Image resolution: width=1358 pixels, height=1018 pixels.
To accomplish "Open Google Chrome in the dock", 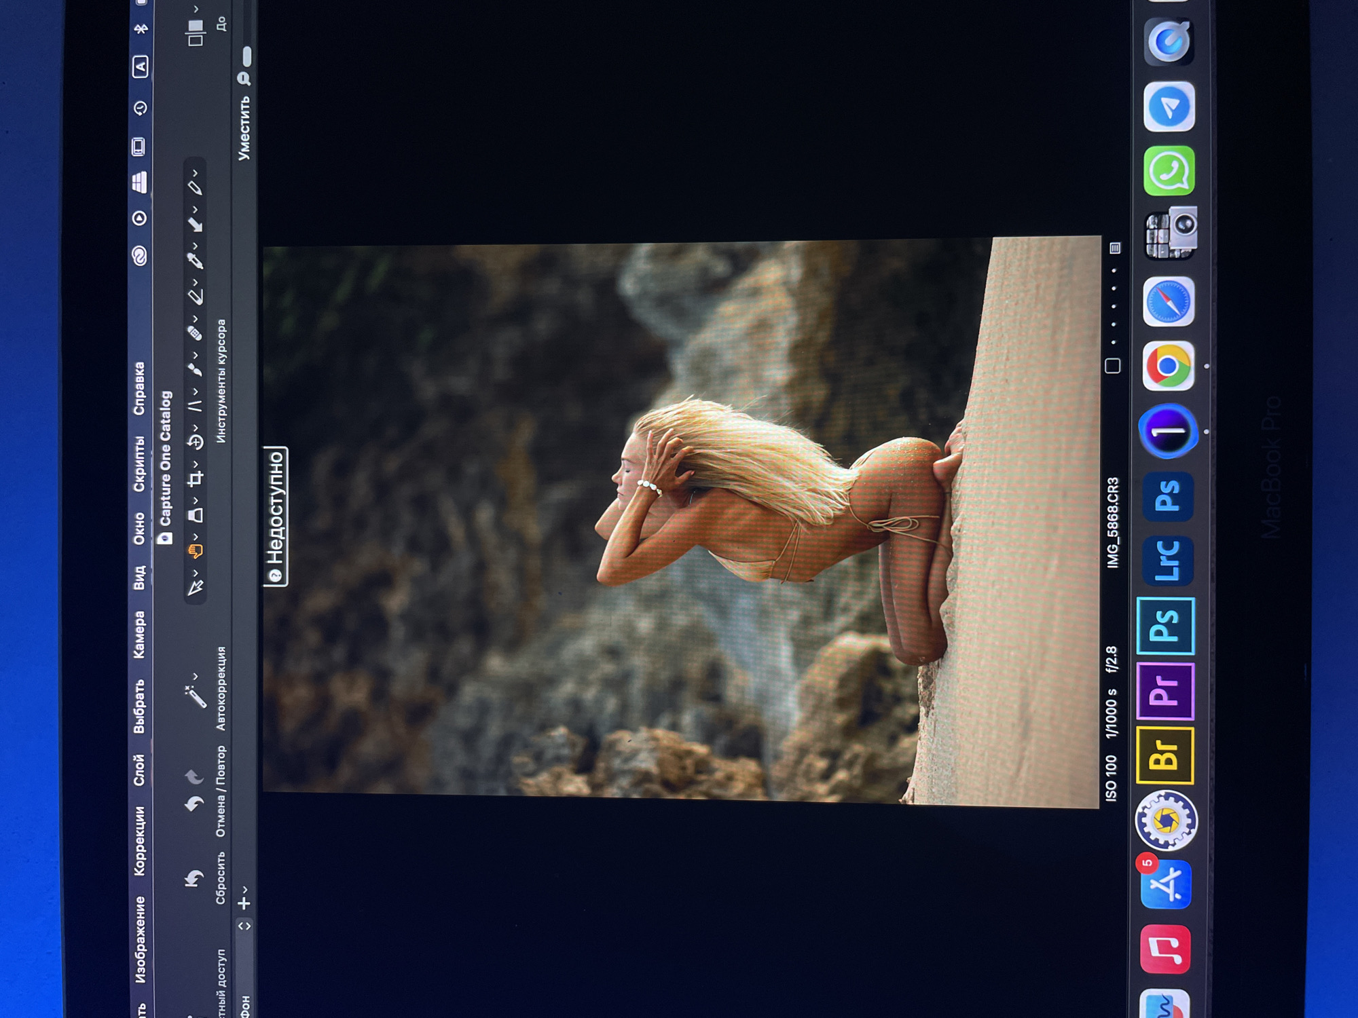I will pyautogui.click(x=1168, y=366).
